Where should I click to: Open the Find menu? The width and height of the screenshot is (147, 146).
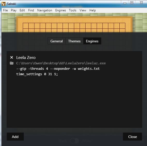[x=31, y=10]
